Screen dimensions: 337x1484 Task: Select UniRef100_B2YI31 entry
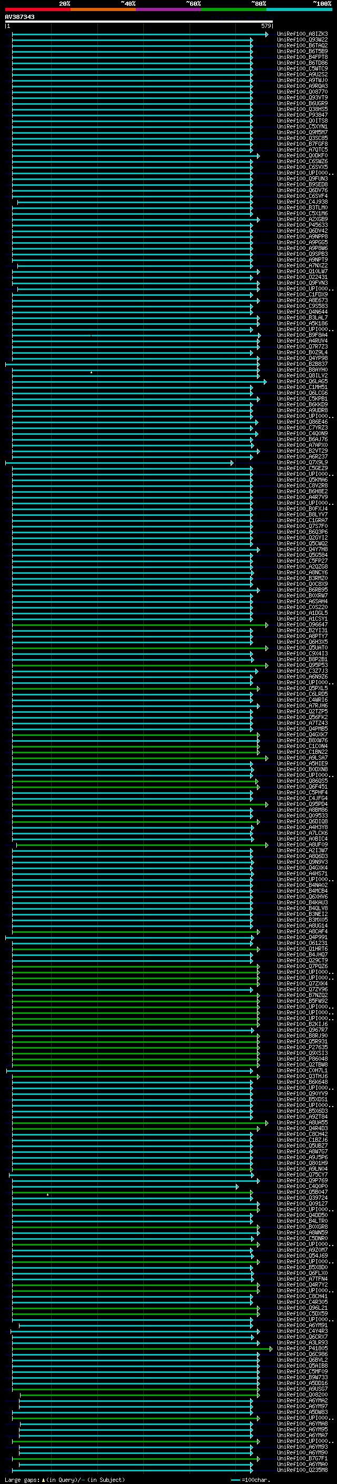click(x=302, y=631)
